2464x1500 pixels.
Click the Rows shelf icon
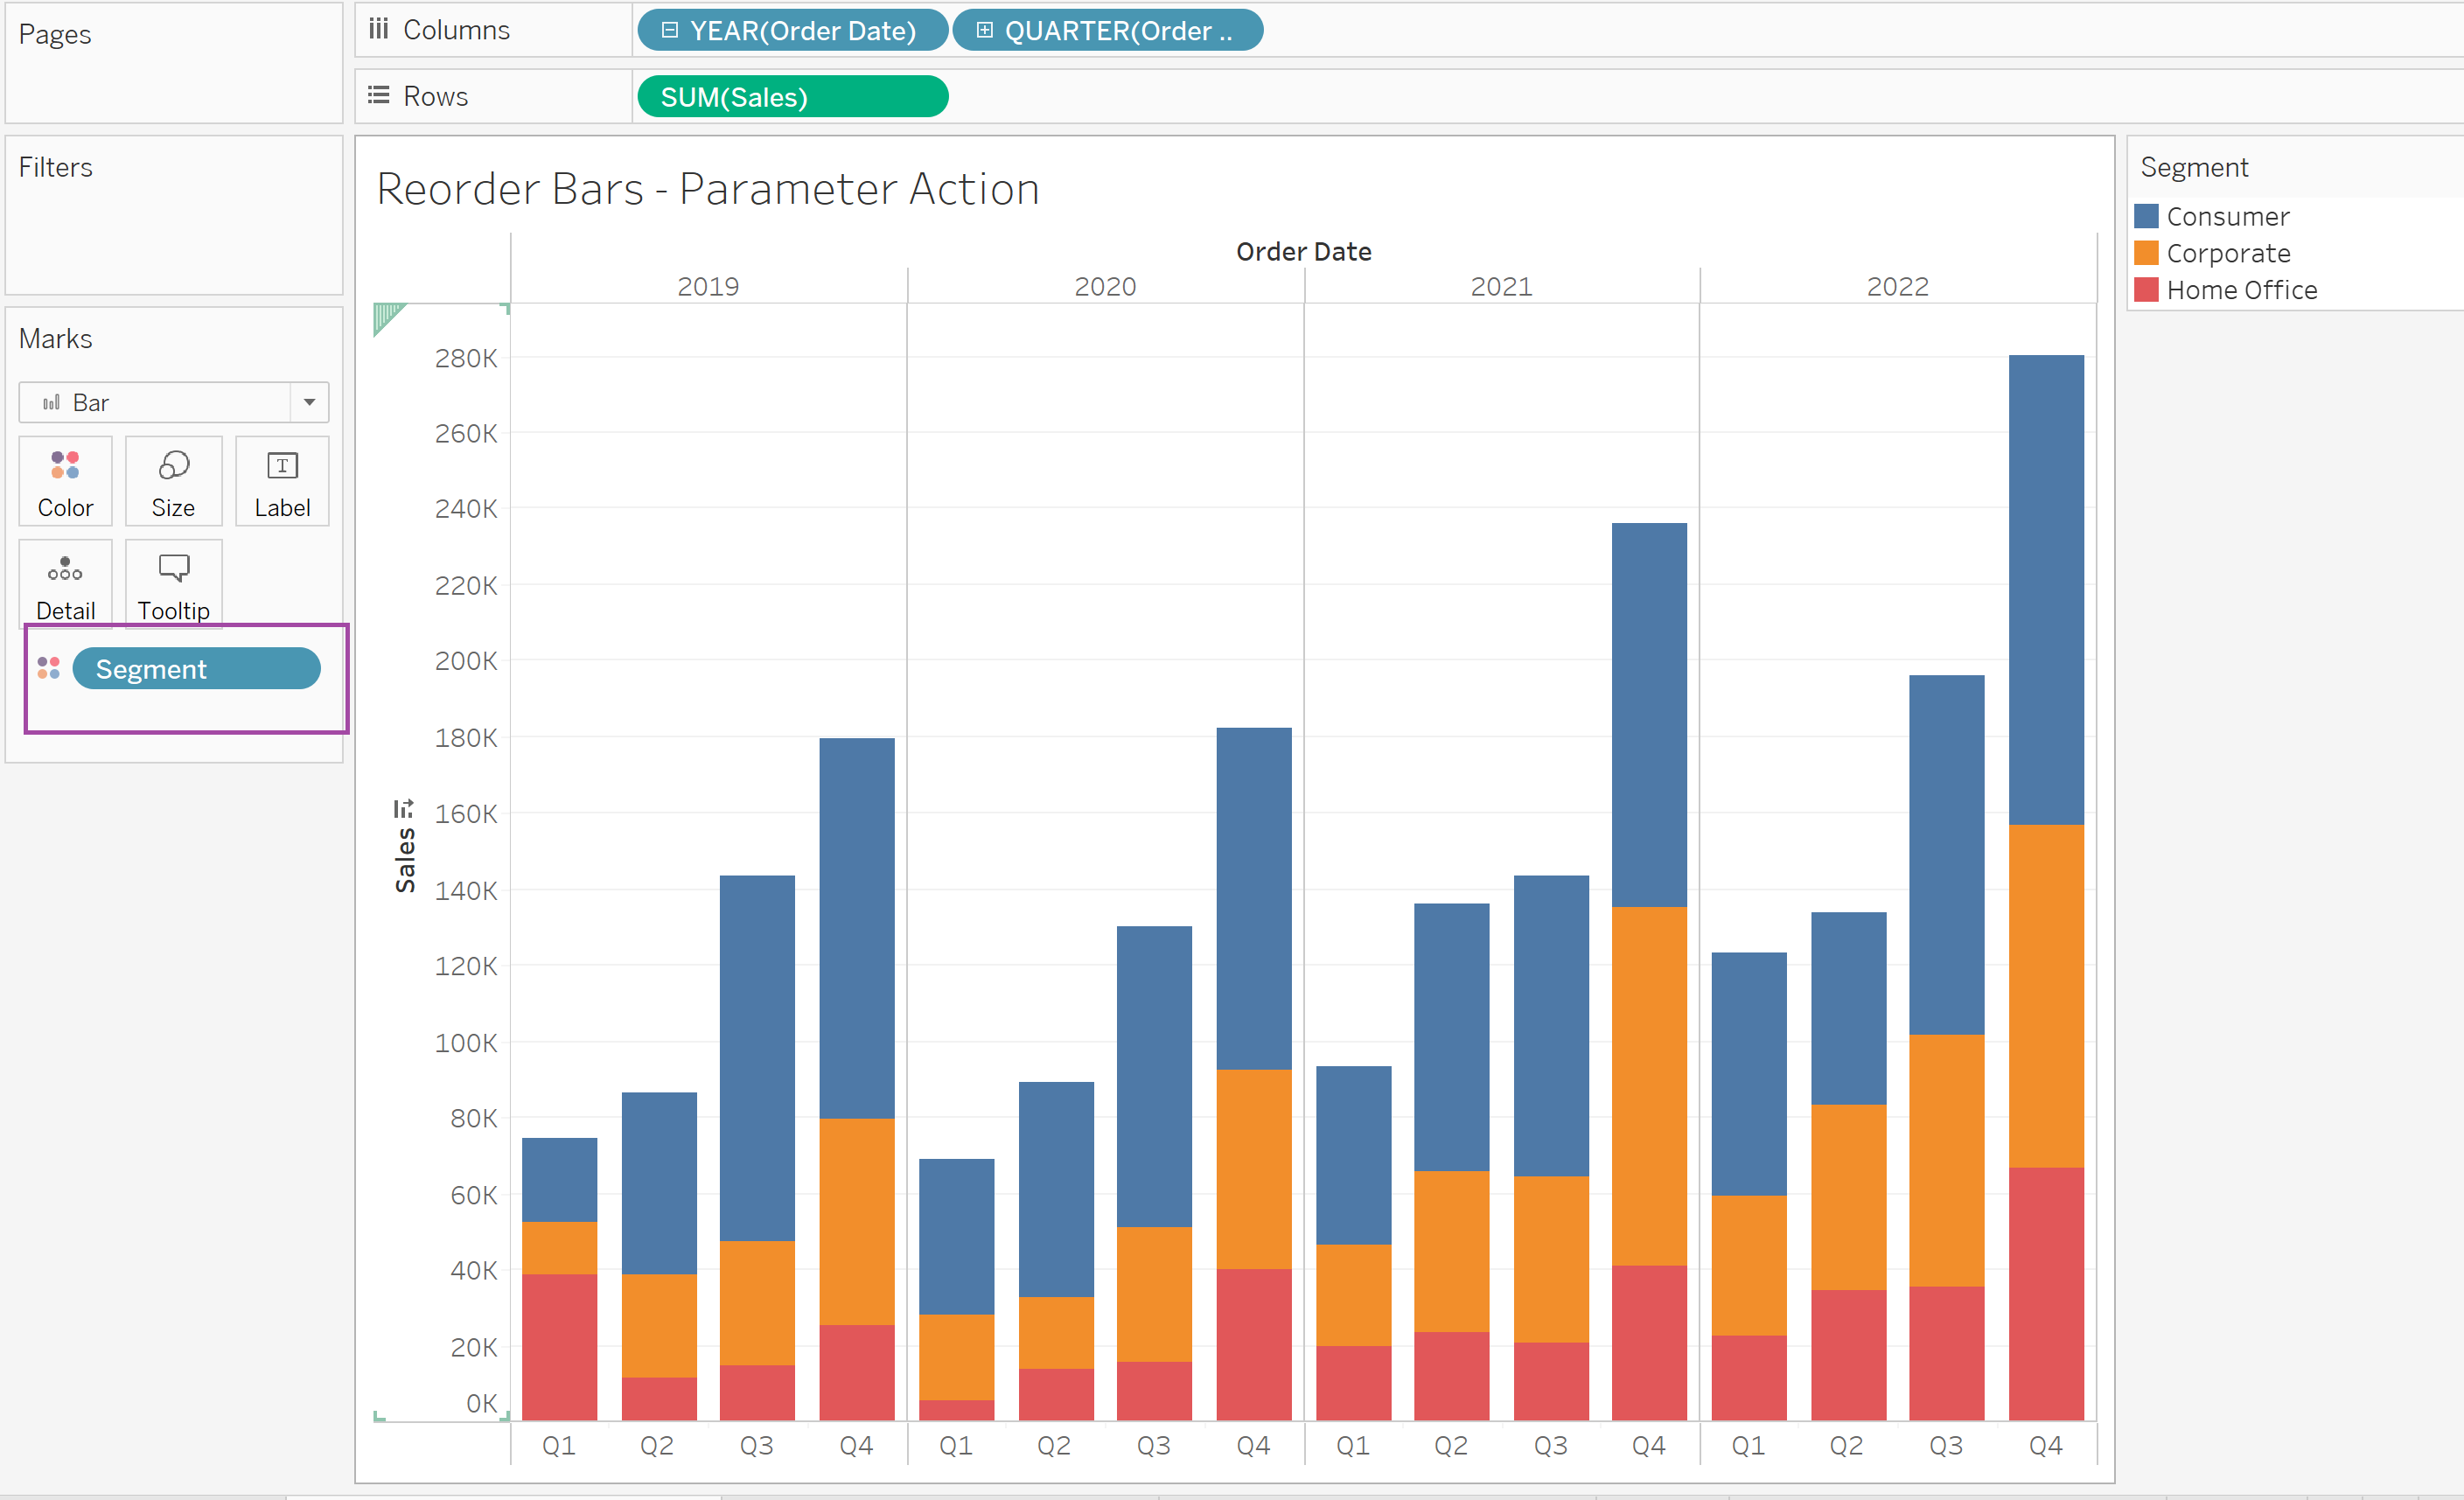(x=378, y=96)
